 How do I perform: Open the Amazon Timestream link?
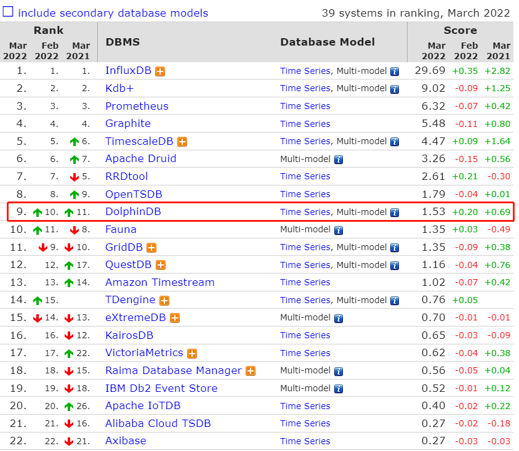pyautogui.click(x=160, y=282)
